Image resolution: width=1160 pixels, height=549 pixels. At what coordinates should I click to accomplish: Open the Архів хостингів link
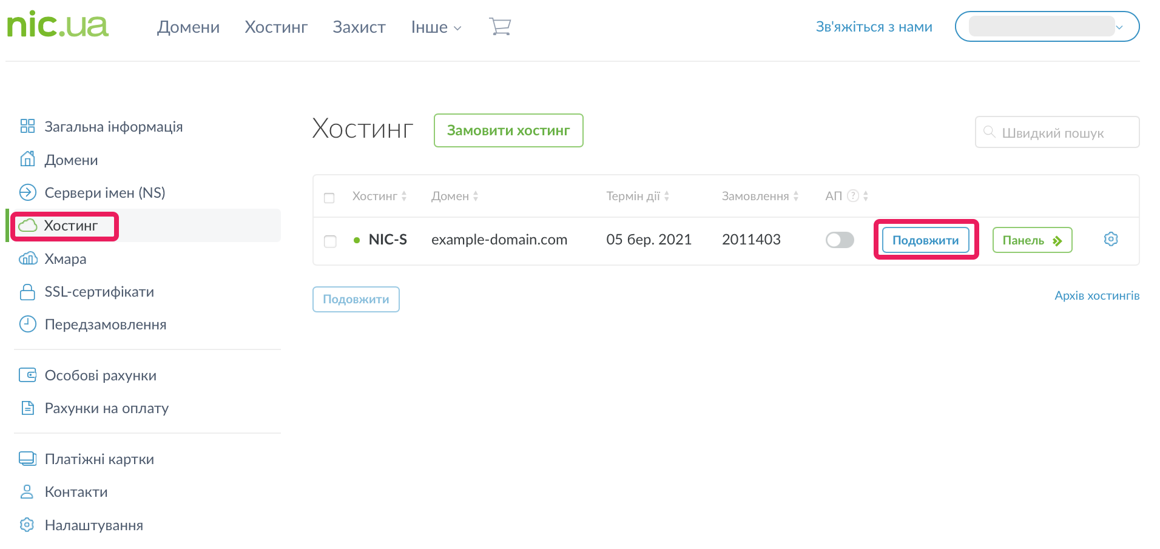[x=1096, y=295]
